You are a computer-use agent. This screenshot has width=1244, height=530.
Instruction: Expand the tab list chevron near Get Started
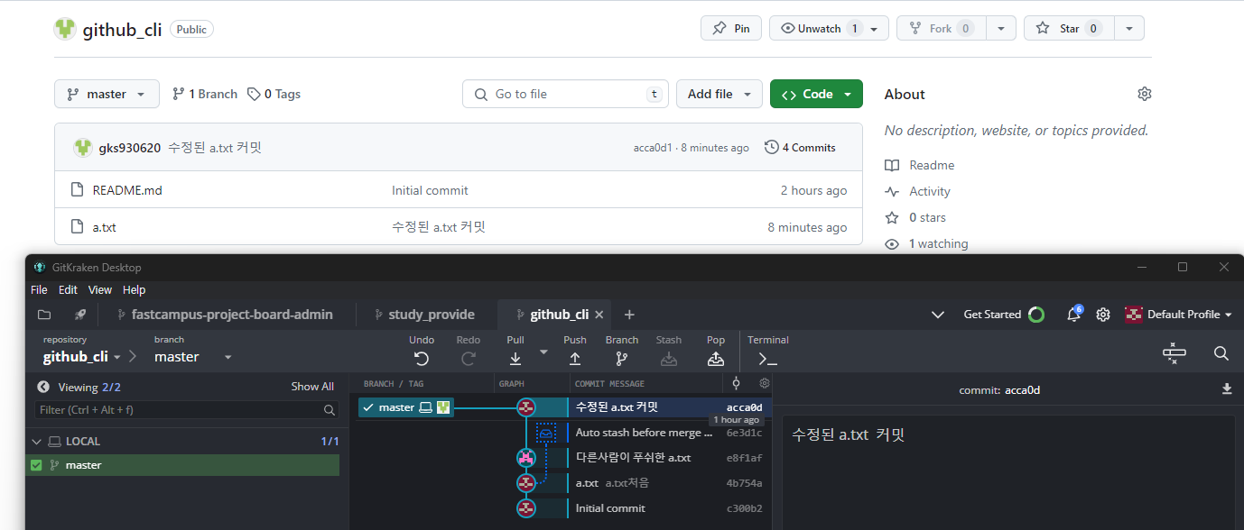coord(938,315)
